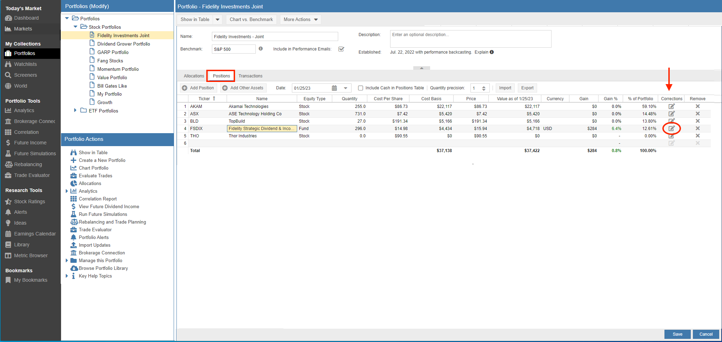The image size is (722, 342).
Task: Expand Analytics in Portfolio Actions
Action: pos(67,191)
